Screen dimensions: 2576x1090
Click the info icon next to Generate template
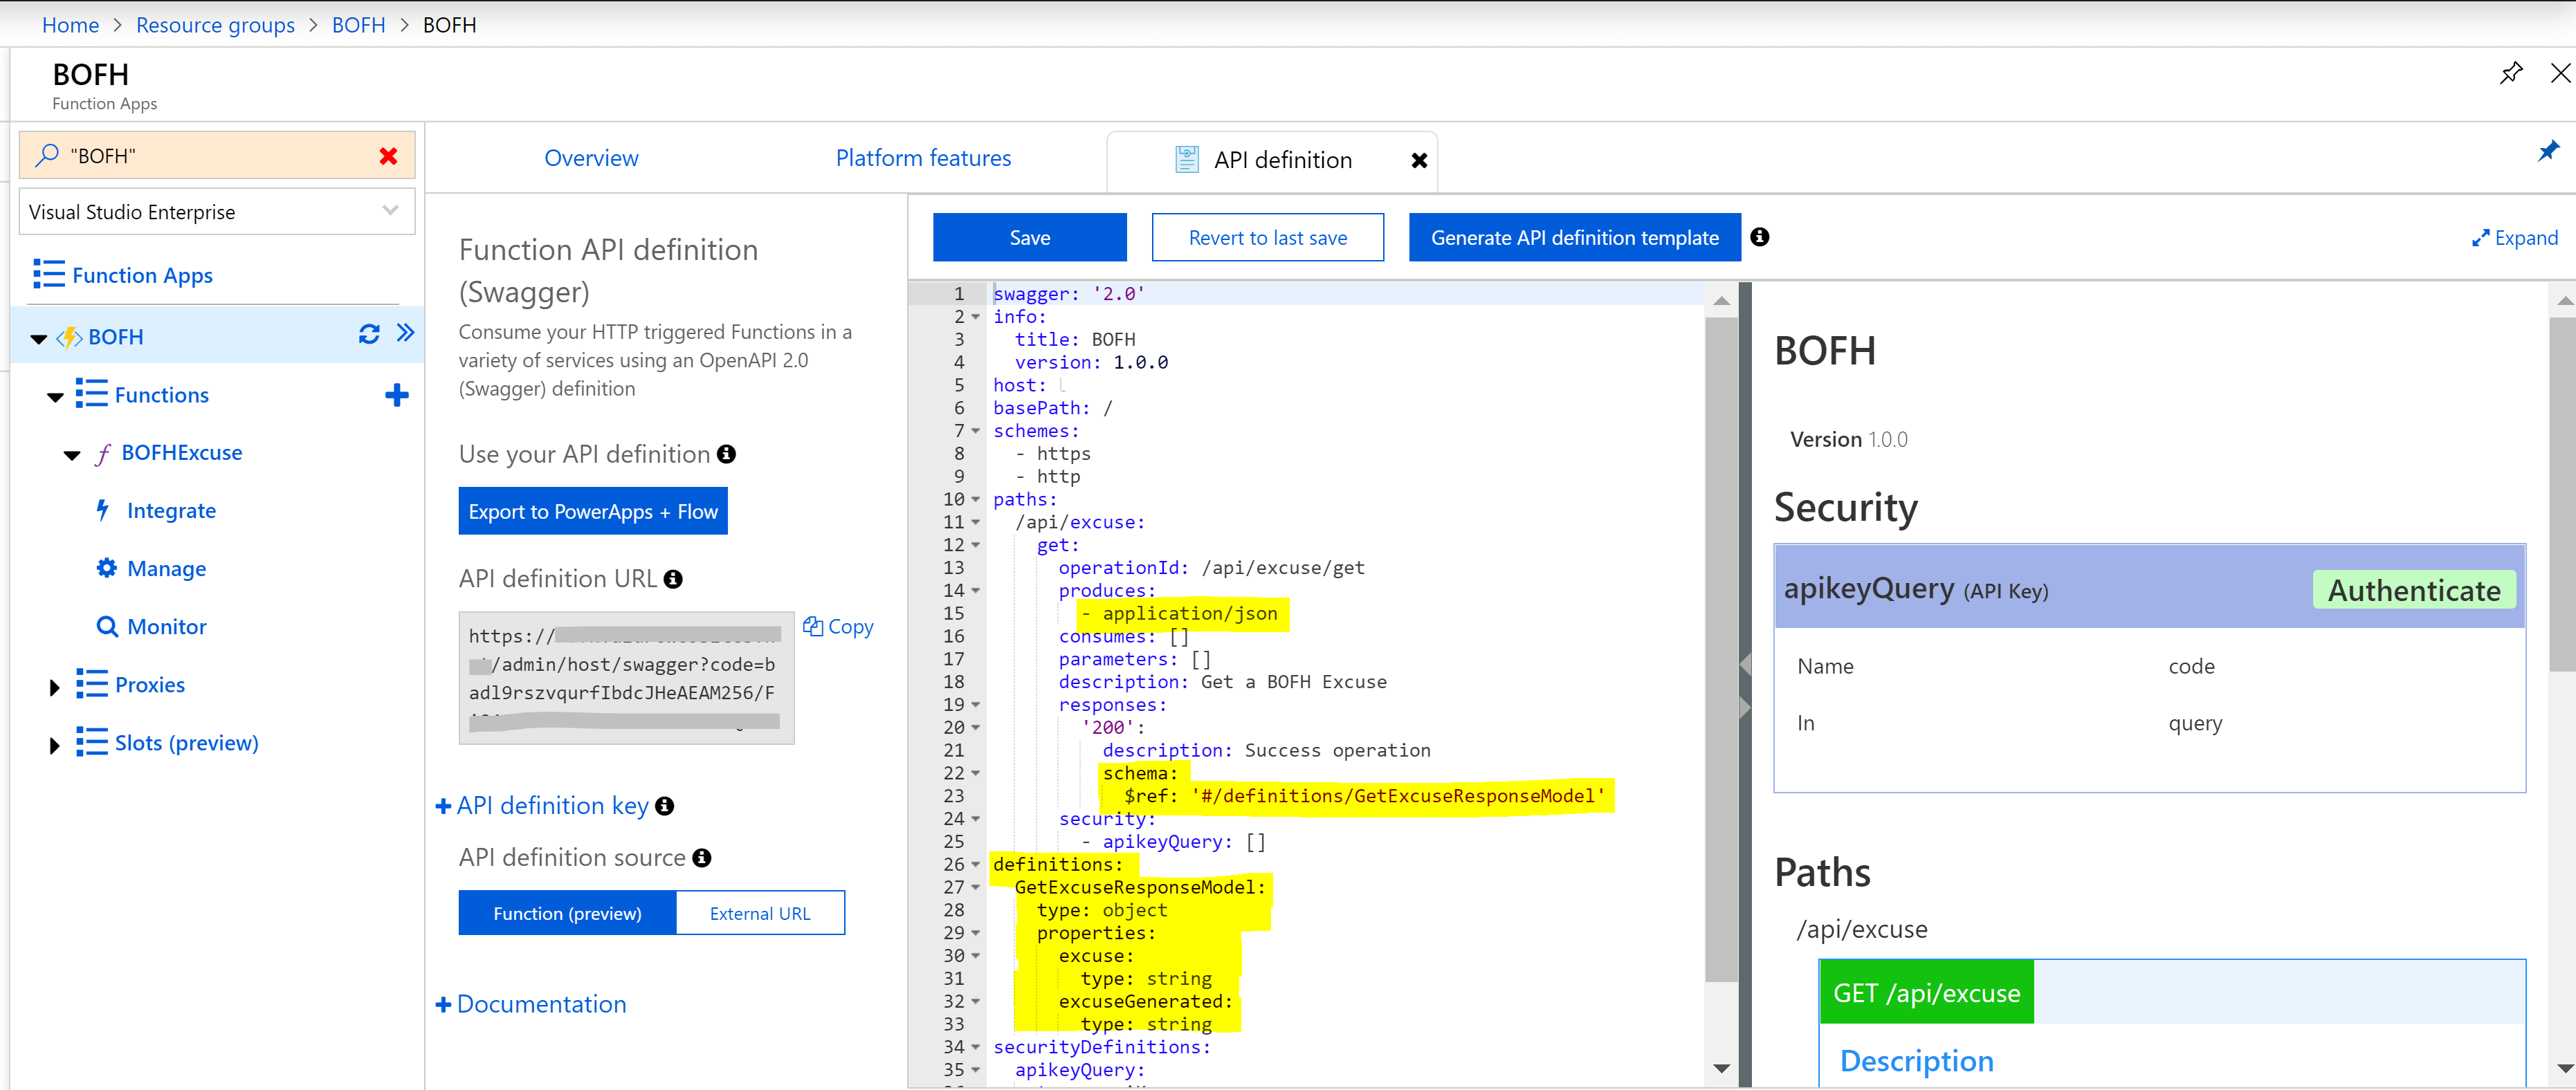coord(1759,237)
